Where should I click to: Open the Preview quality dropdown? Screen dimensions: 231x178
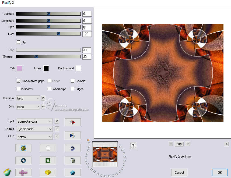(x=28, y=98)
